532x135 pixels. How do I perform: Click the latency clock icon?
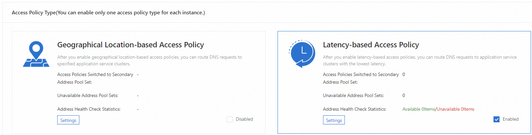[302, 54]
